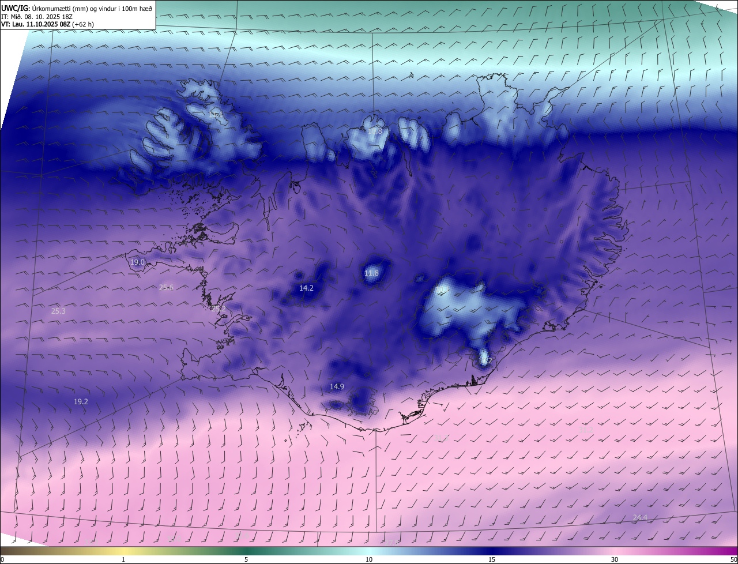Click the 15 tick on the color scale
Screen dimensions: 738x564
tap(492, 559)
